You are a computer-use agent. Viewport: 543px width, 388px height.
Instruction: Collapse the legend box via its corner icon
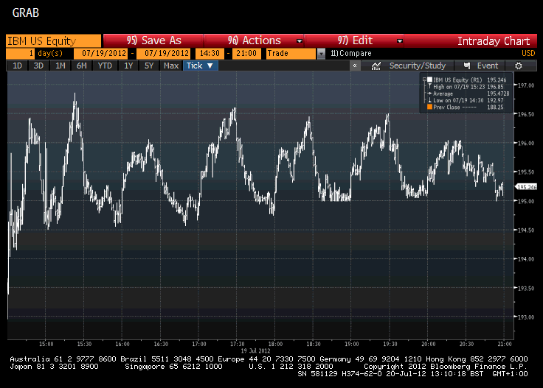pos(424,80)
